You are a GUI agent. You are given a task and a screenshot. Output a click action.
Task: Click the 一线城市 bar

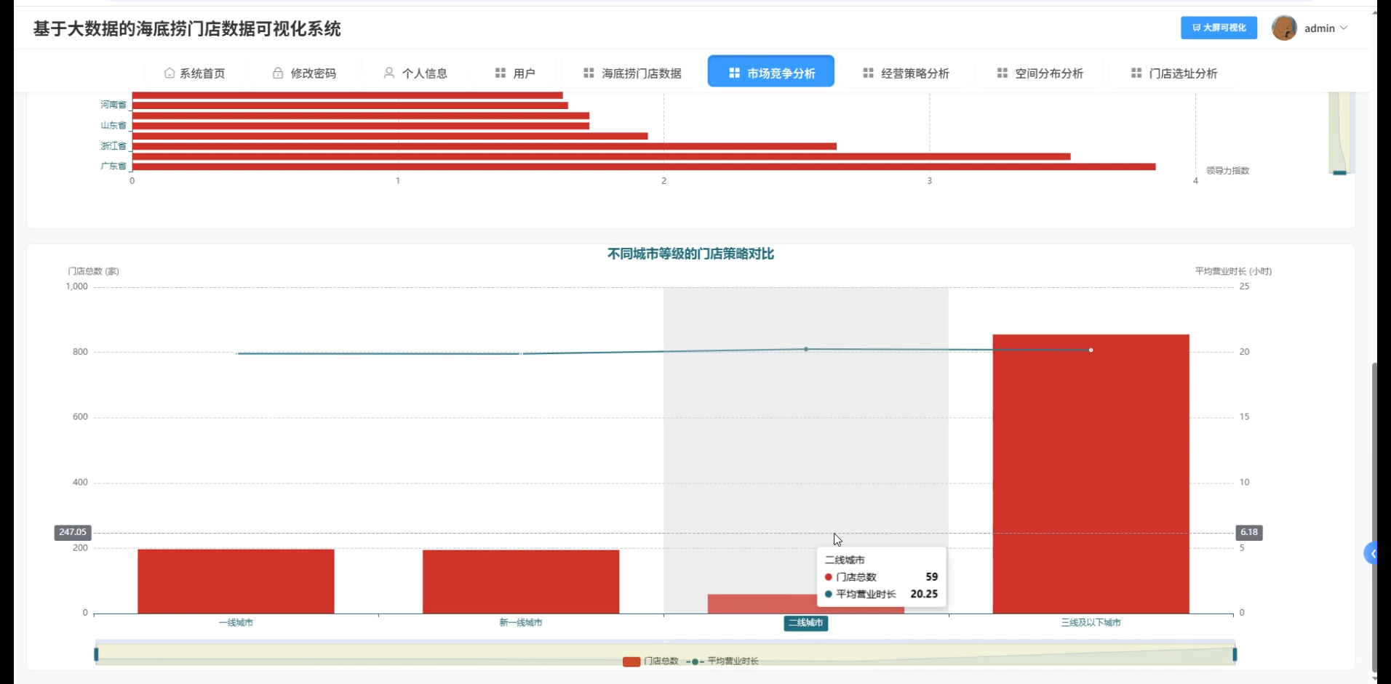click(236, 581)
